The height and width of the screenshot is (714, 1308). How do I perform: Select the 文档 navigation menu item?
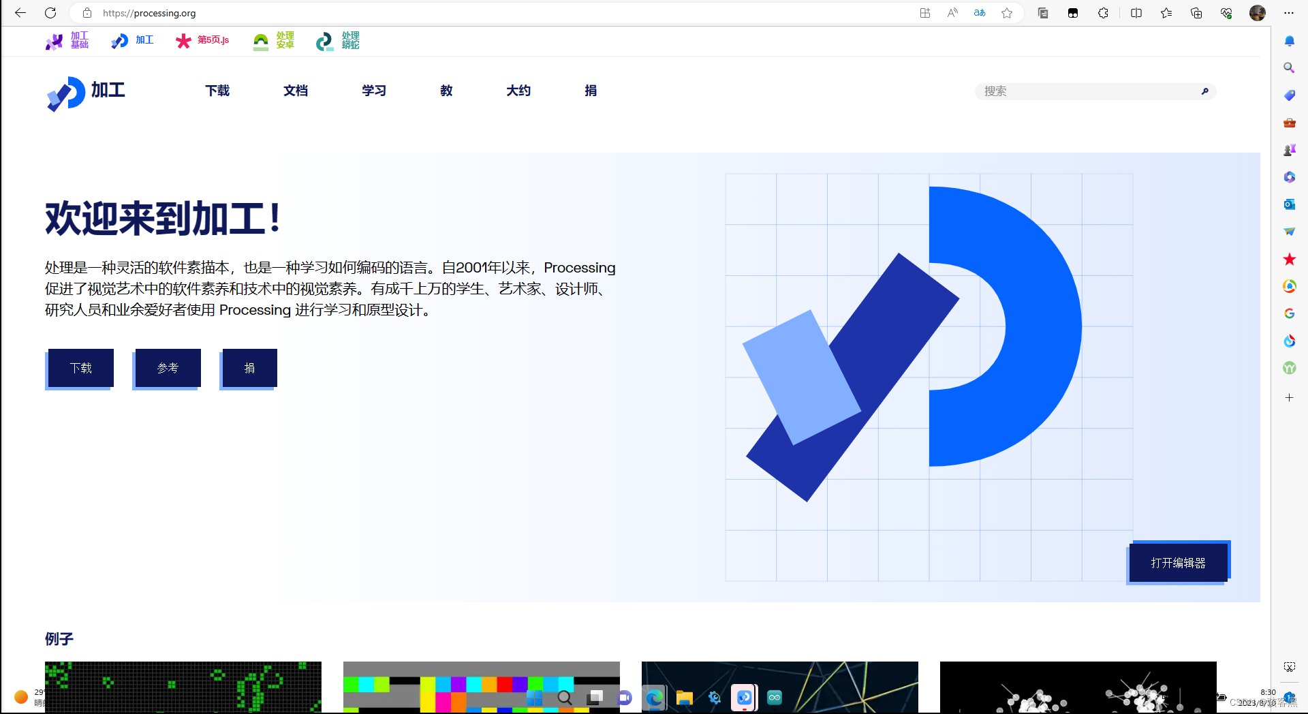coord(296,91)
